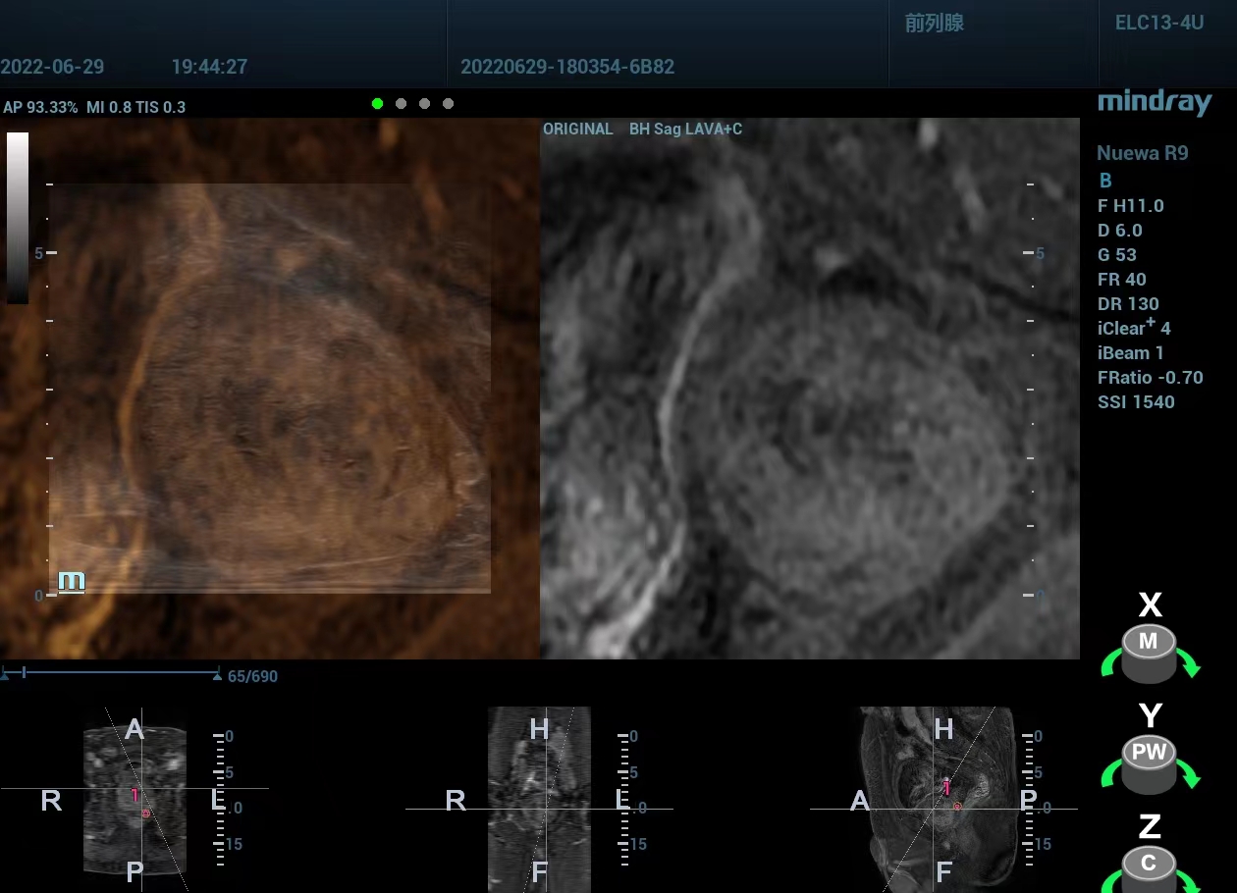Select the pink marker 1 in axial thumbnail
The width and height of the screenshot is (1237, 893).
tap(135, 794)
